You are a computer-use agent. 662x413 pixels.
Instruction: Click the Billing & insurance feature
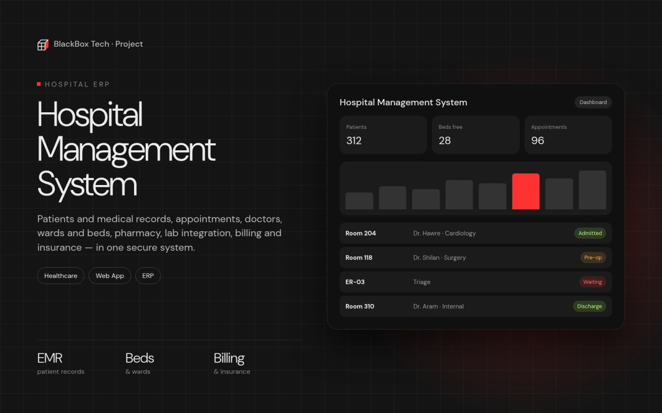pyautogui.click(x=232, y=363)
